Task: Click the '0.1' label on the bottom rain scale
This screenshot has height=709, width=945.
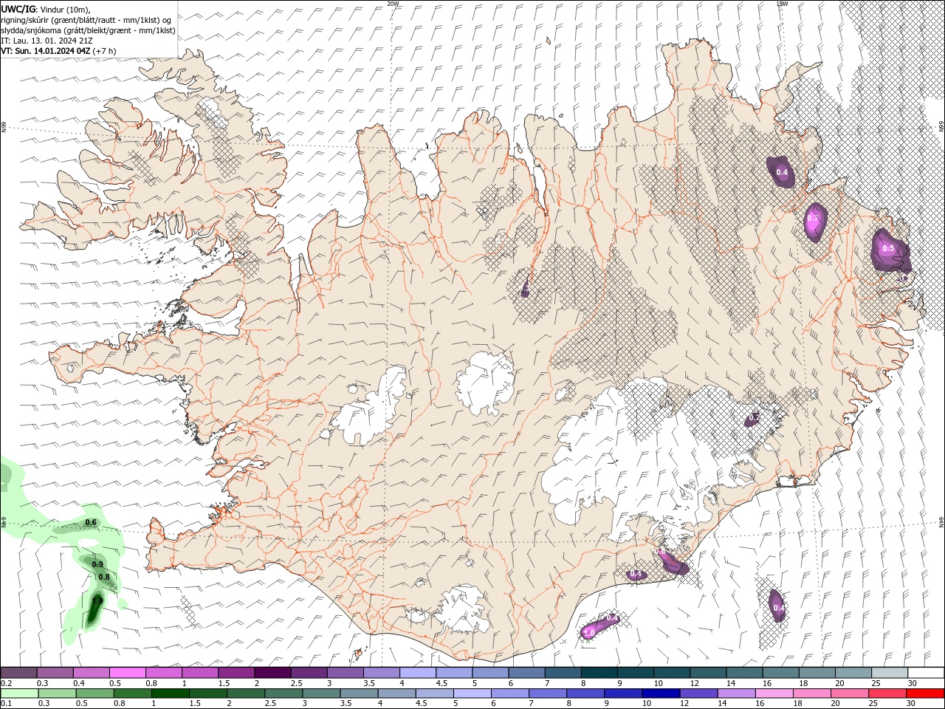Action: pyautogui.click(x=7, y=704)
